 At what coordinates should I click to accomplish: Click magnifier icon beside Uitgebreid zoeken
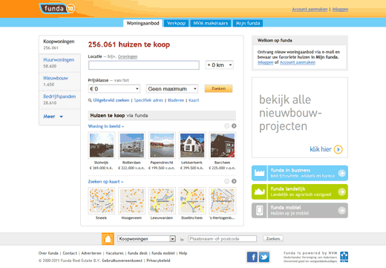pyautogui.click(x=90, y=100)
